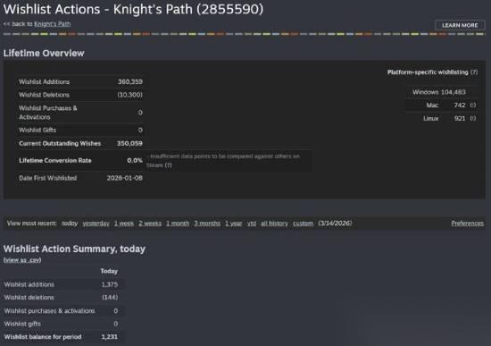Click the Wishlist Purchases & Activations label
The image size is (491, 346).
click(x=48, y=113)
